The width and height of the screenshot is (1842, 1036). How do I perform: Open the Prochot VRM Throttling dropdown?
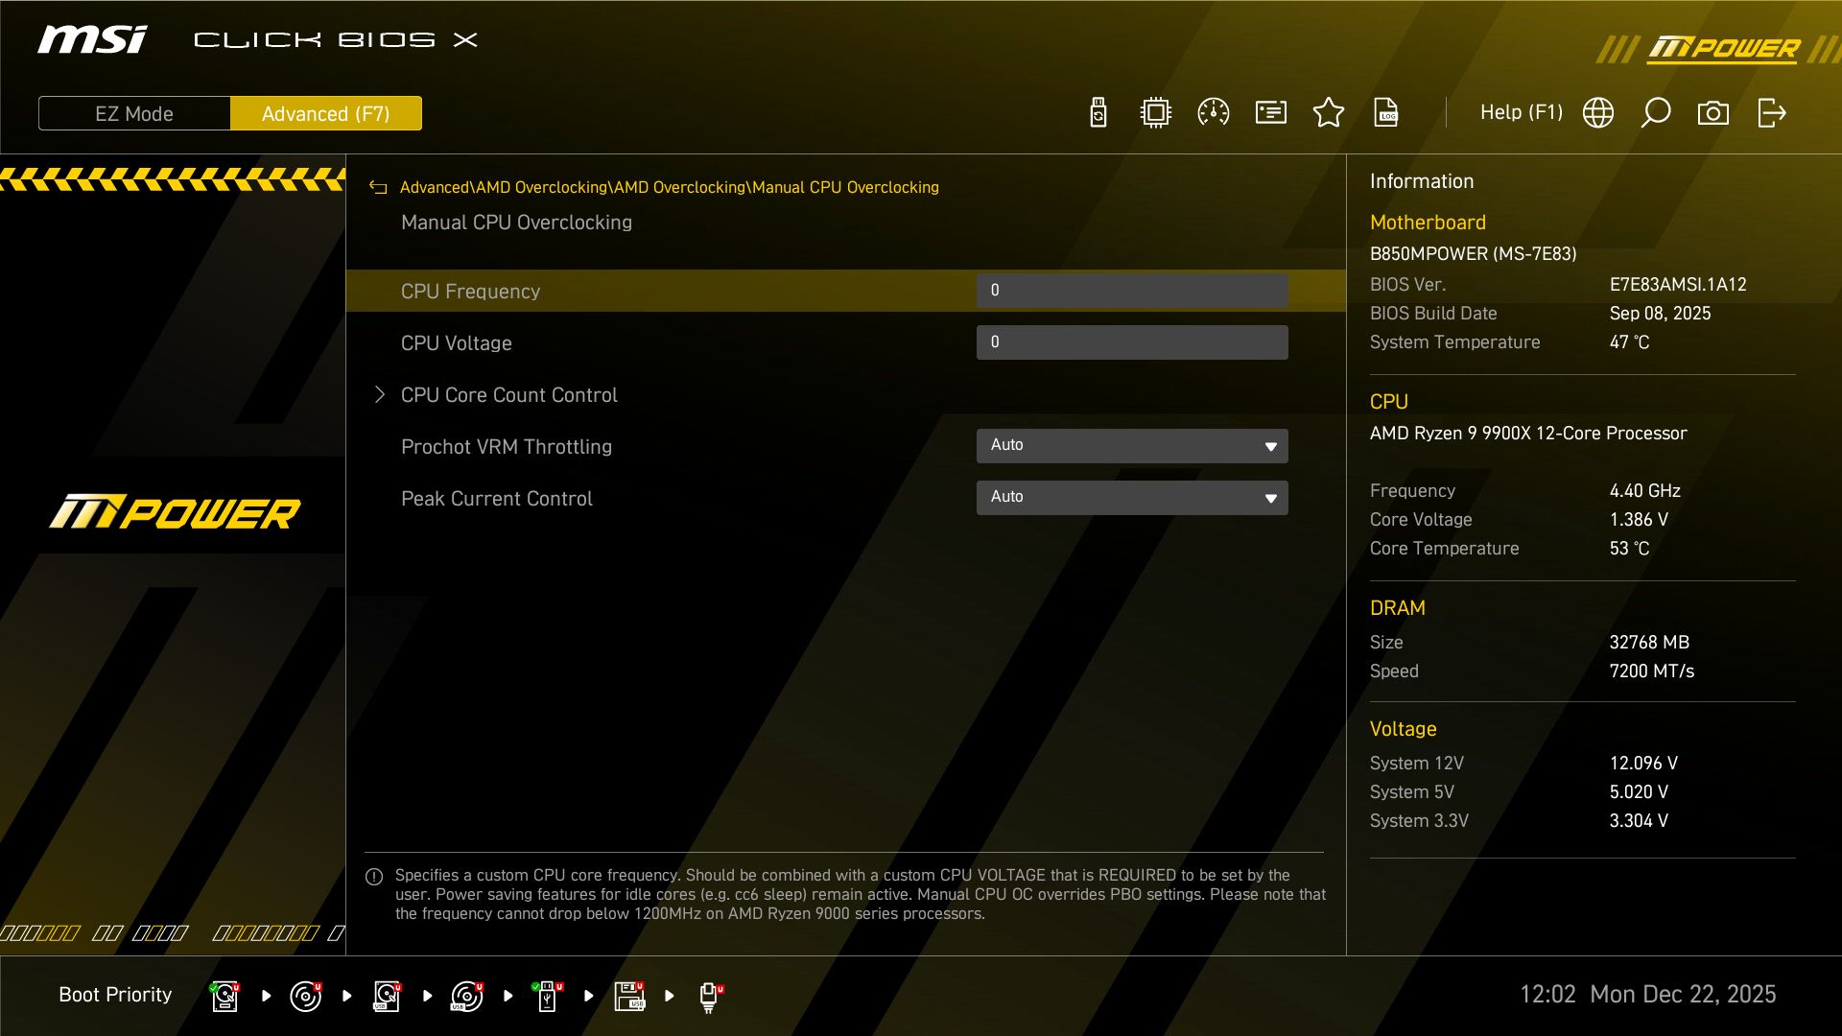tap(1132, 445)
